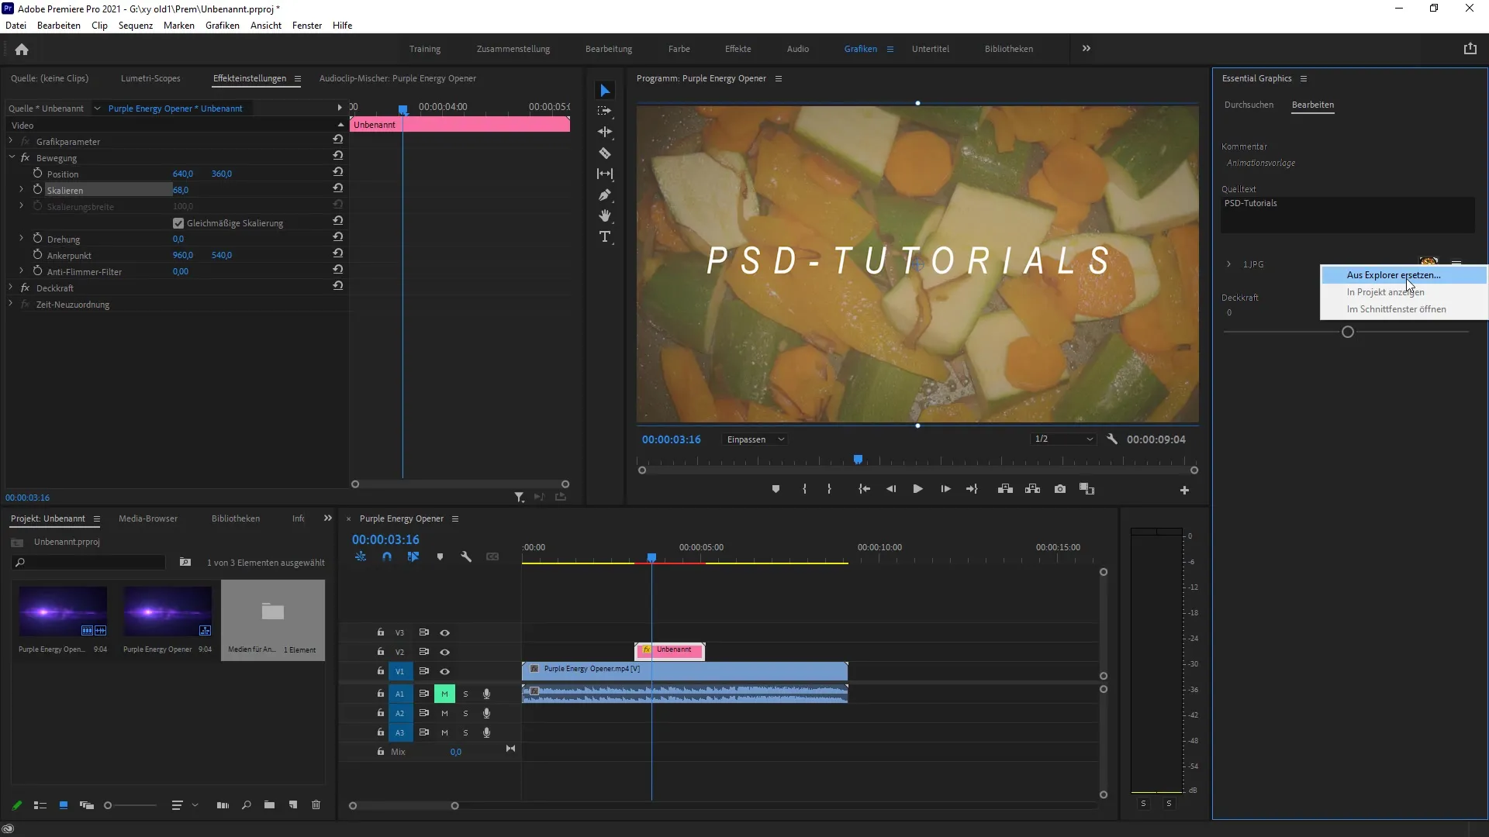Select the Type tool
The width and height of the screenshot is (1489, 837).
point(605,236)
